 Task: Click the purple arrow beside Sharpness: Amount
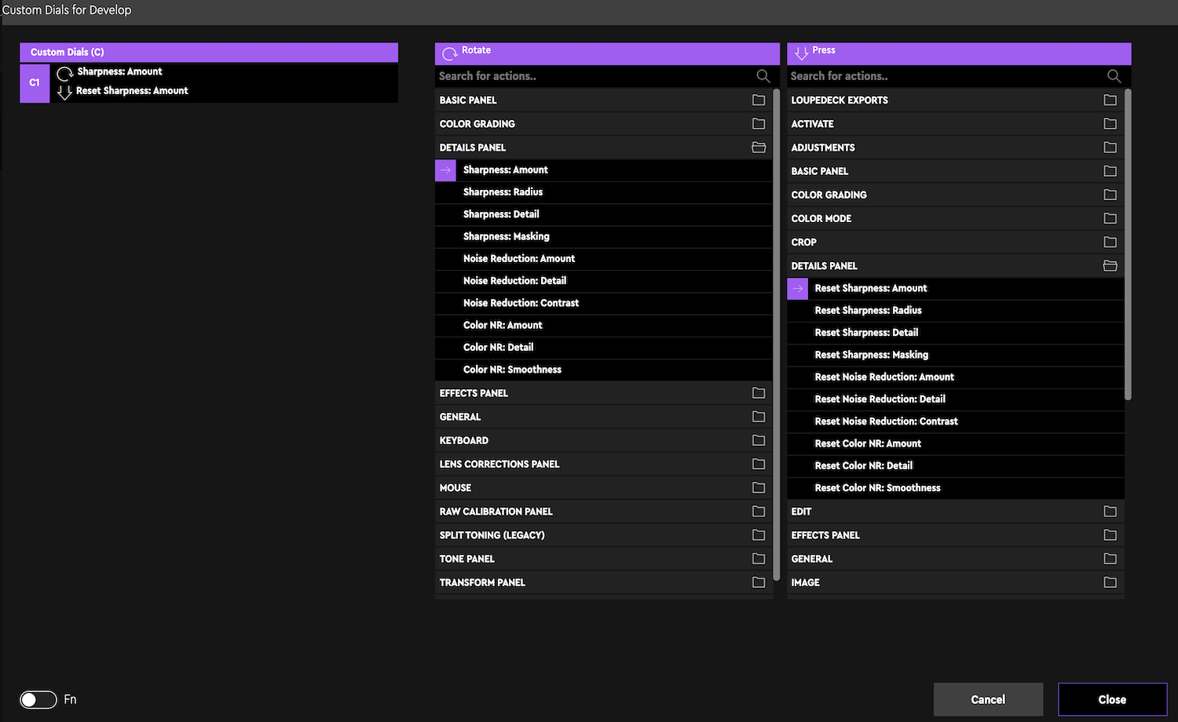pos(445,170)
